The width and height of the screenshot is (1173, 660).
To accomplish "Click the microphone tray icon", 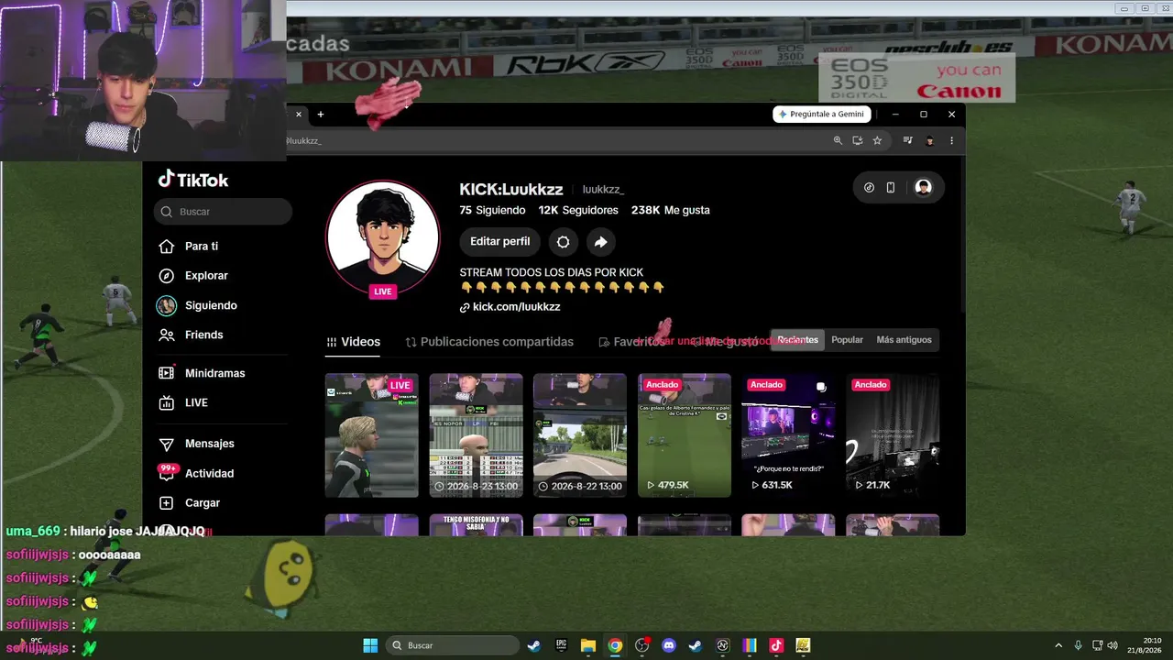I will coord(1078,645).
